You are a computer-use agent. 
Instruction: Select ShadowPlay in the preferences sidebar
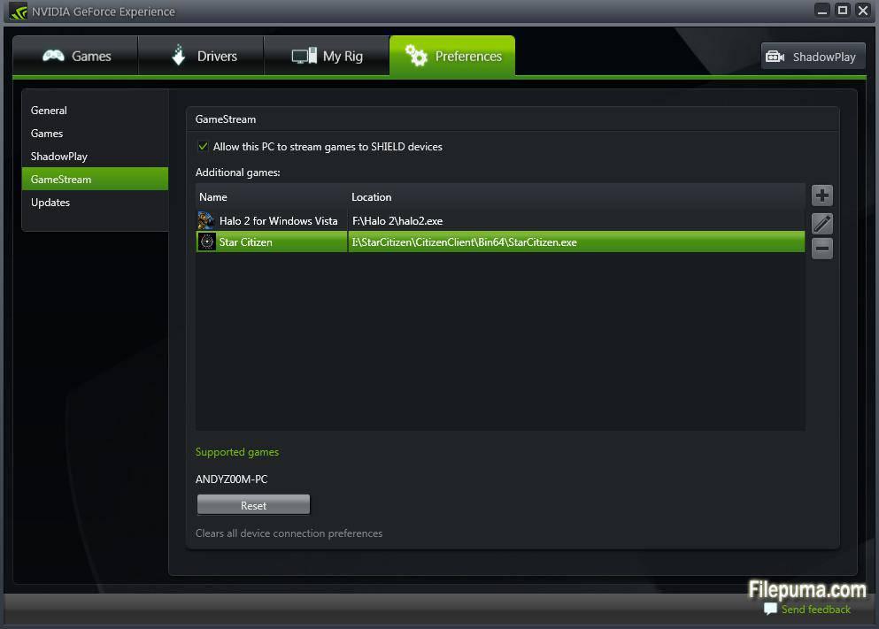coord(95,157)
